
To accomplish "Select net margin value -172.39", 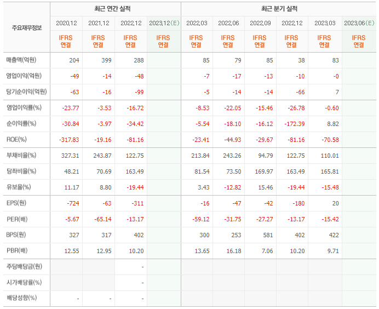I will [x=295, y=124].
